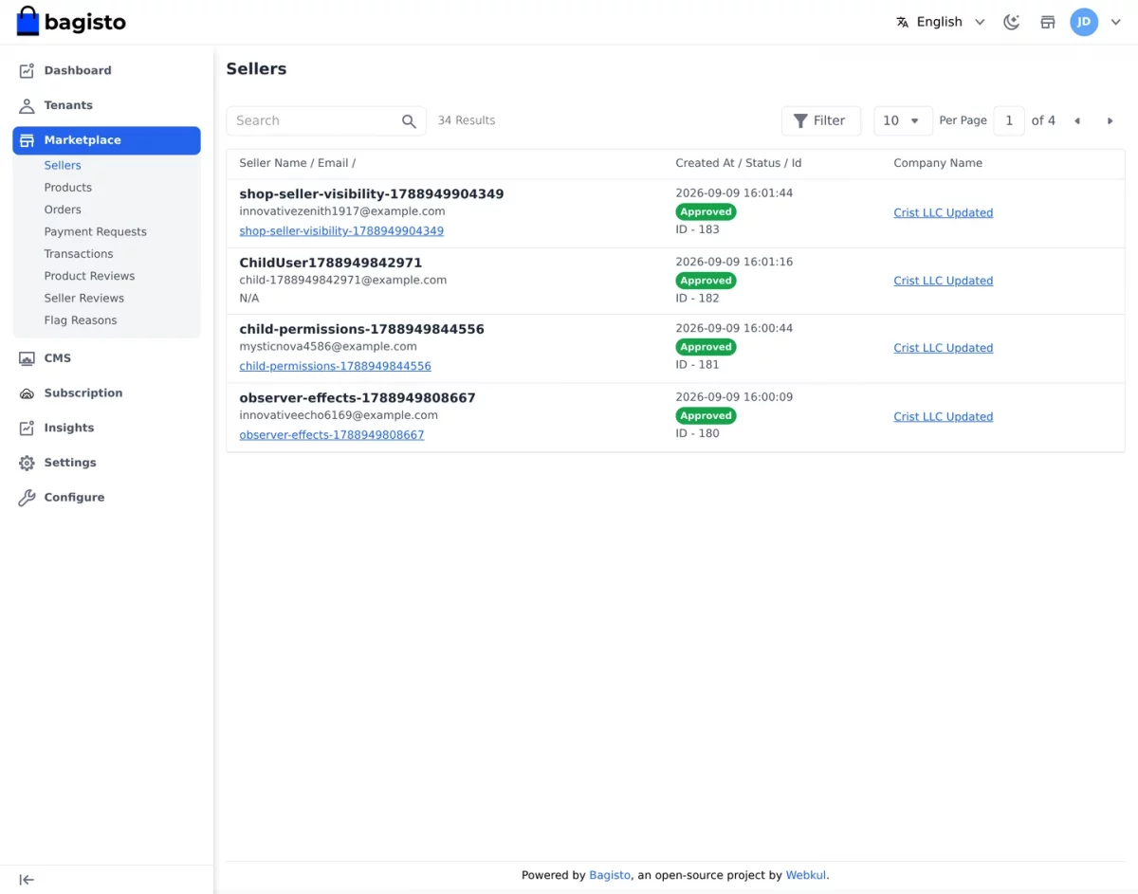Click the bagisto logo
The width and height of the screenshot is (1138, 894).
click(71, 22)
